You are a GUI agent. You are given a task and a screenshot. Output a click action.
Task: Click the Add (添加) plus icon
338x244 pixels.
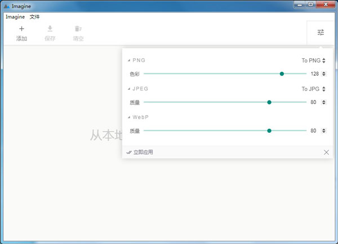click(21, 29)
